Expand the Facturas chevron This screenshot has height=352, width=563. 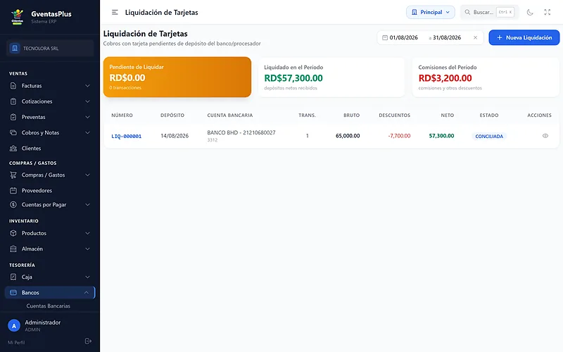pos(87,86)
